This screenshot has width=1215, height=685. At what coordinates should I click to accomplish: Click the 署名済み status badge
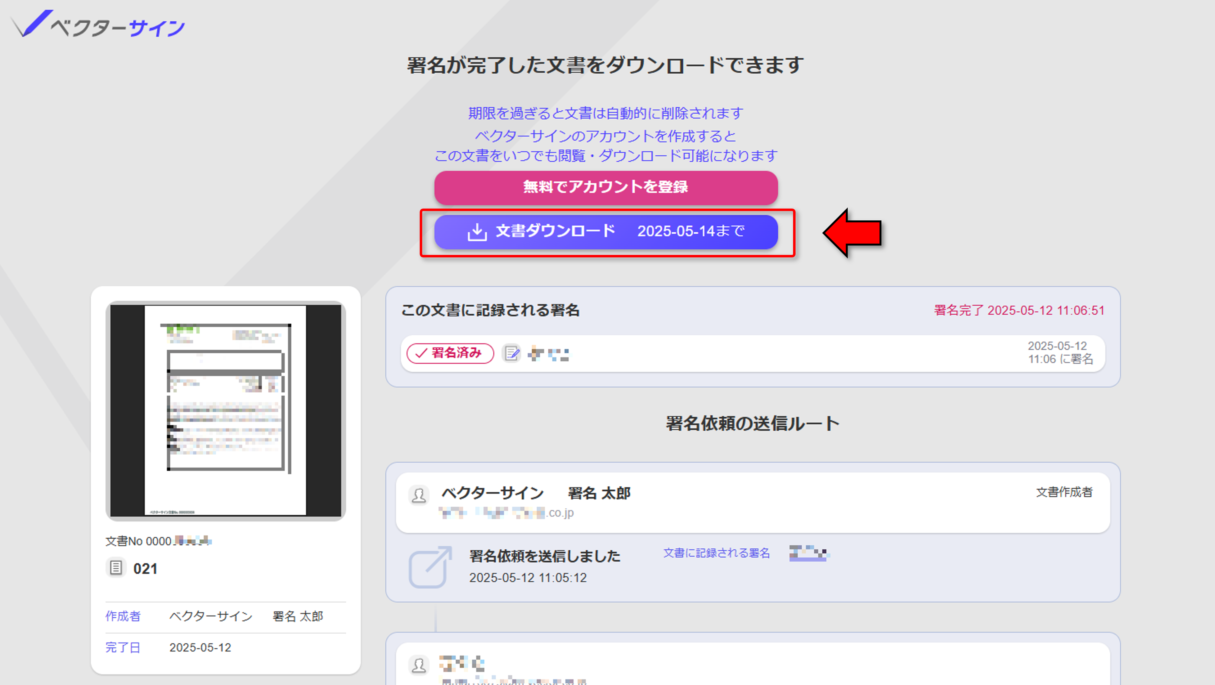[x=450, y=353]
